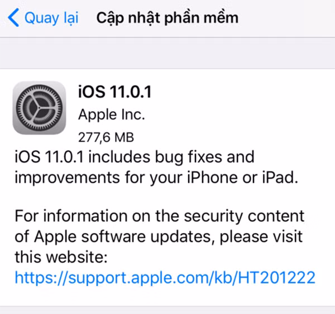Click the line 'iOS 11.0.1 includes bug fixes and'
The width and height of the screenshot is (335, 314).
(x=135, y=158)
